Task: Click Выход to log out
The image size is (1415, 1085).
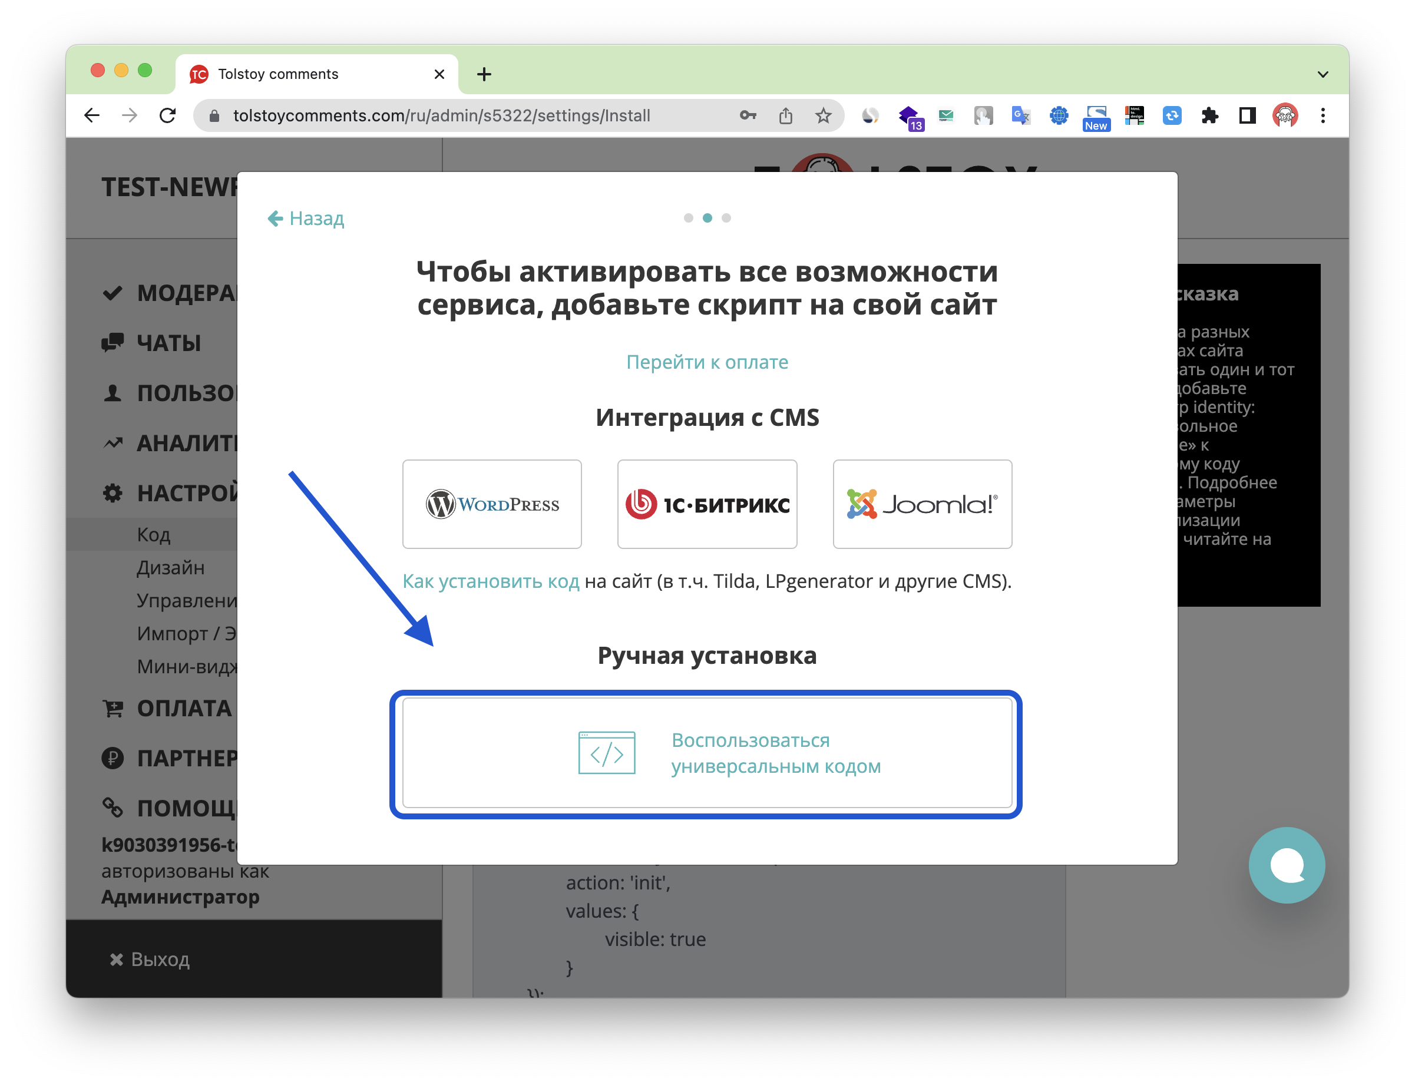Action: point(150,959)
